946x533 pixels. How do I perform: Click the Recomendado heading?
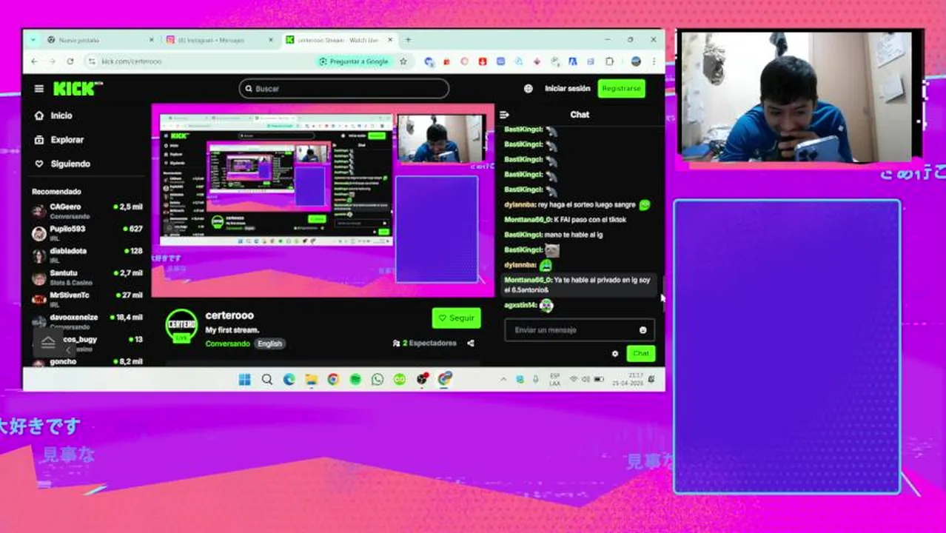pyautogui.click(x=56, y=192)
